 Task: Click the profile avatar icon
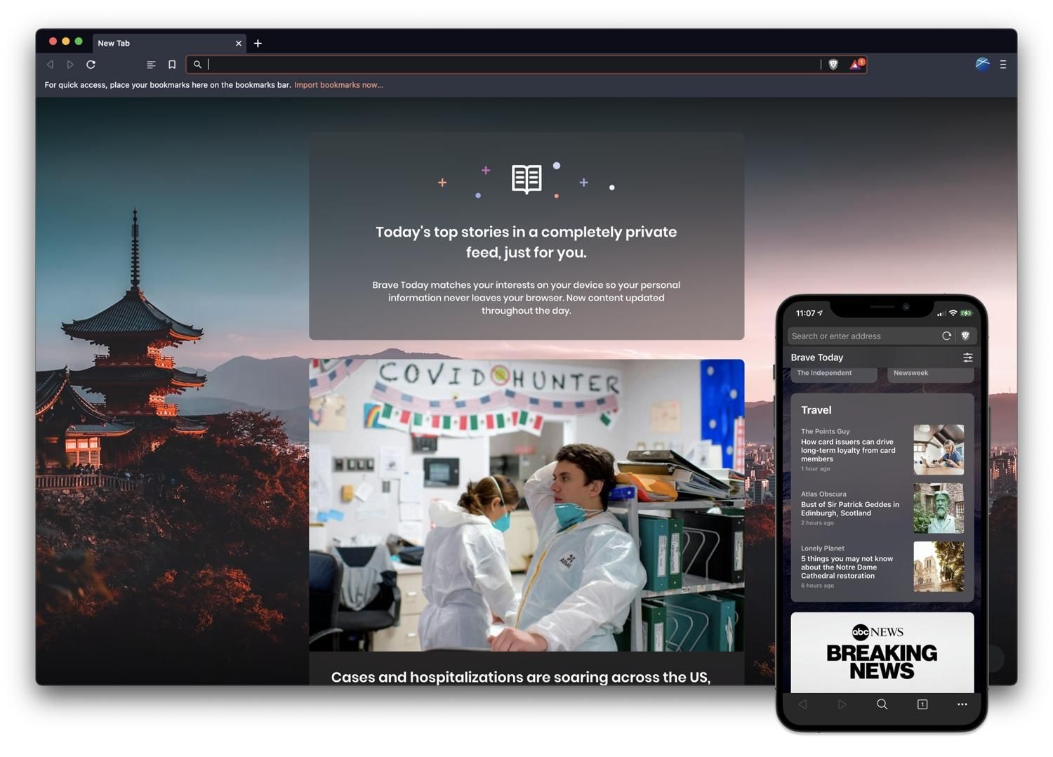[x=982, y=65]
